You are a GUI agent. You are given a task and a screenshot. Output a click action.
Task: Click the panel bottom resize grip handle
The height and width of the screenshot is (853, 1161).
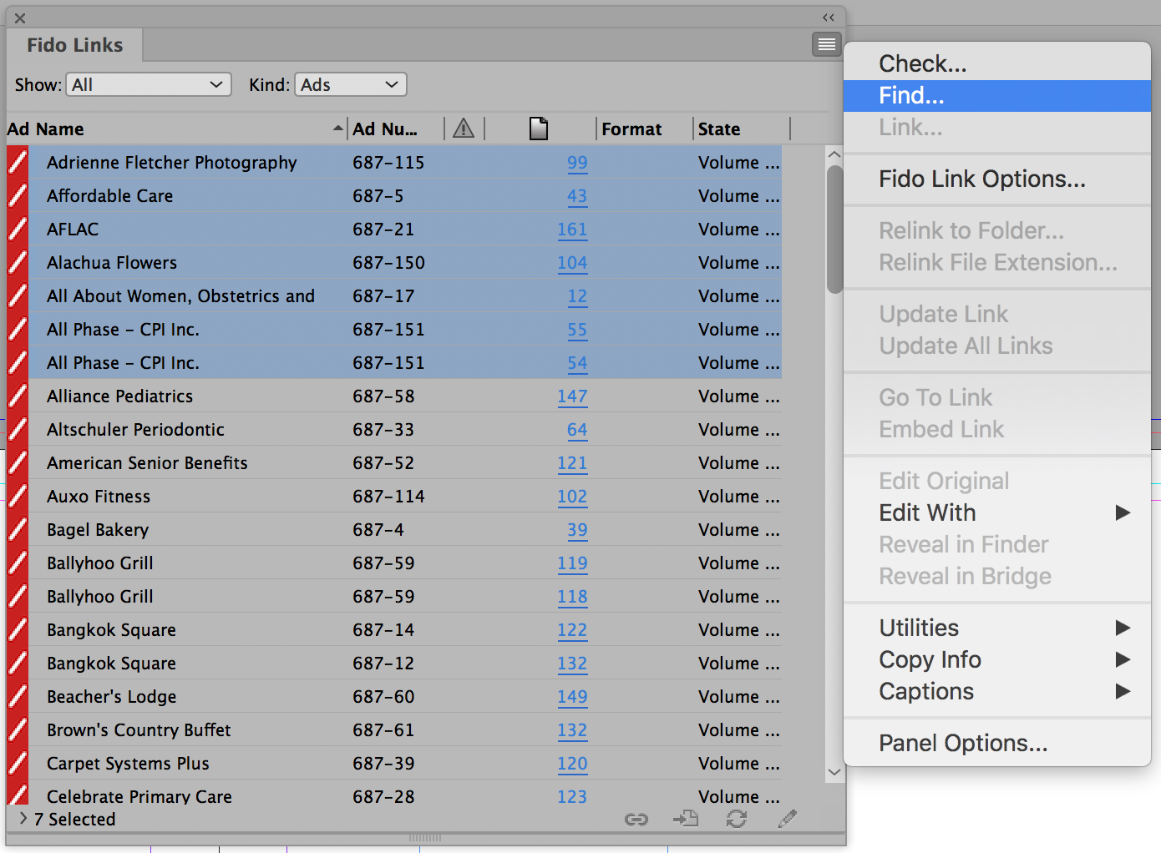(425, 838)
